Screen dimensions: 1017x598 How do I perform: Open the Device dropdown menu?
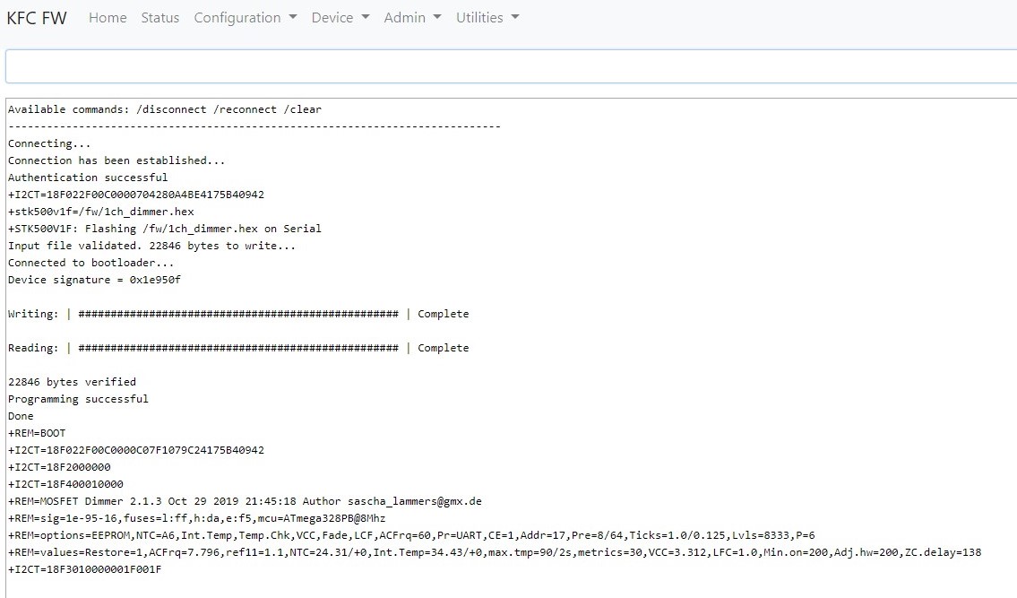pos(340,18)
